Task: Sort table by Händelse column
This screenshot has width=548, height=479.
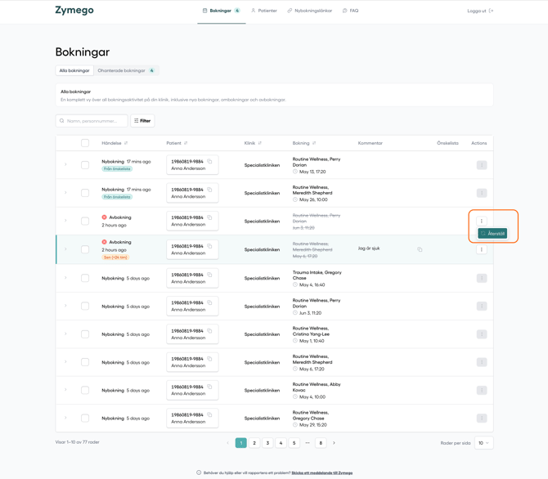Action: (x=126, y=143)
